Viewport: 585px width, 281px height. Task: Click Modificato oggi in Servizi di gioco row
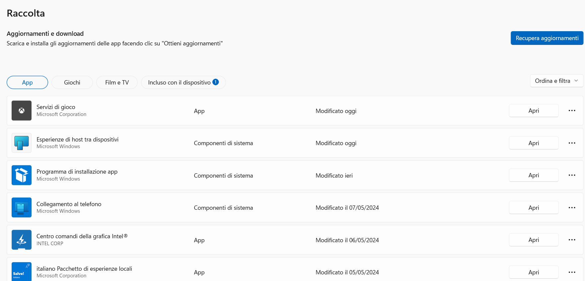pos(336,111)
